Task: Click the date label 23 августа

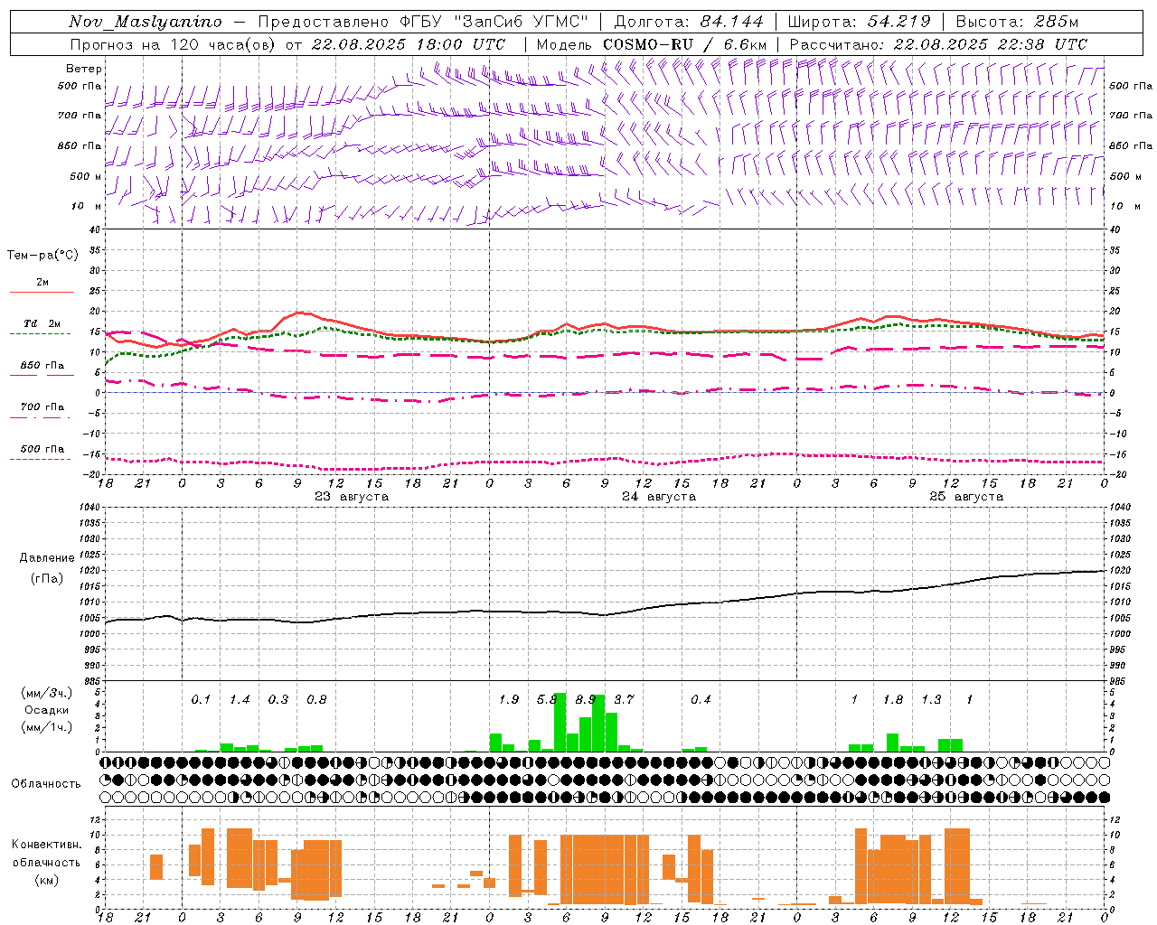Action: click(x=352, y=497)
